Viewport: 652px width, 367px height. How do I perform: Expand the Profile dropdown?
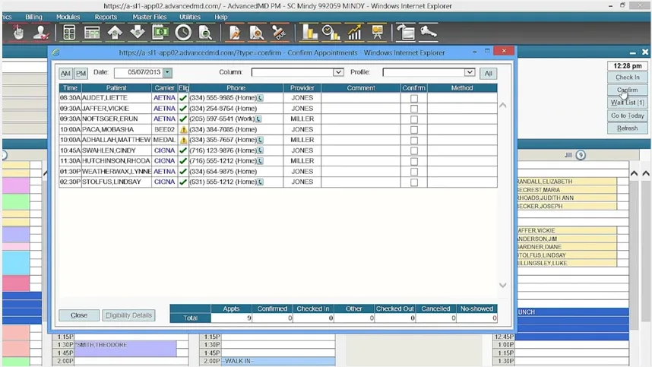(470, 72)
